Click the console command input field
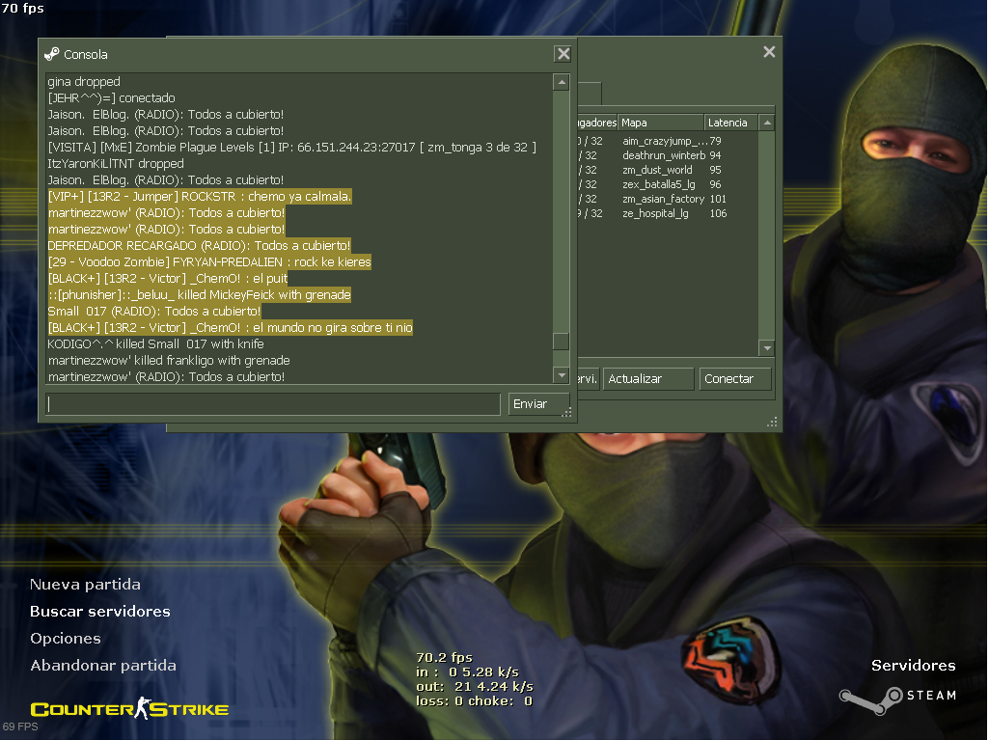This screenshot has height=740, width=989. 273,403
